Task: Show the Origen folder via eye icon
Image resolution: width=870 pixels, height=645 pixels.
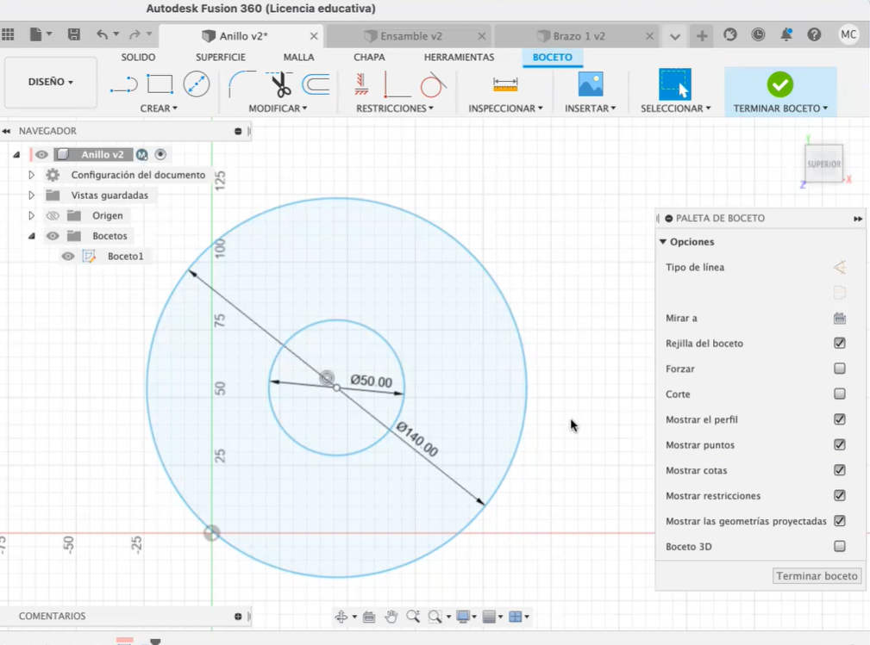Action: click(53, 215)
